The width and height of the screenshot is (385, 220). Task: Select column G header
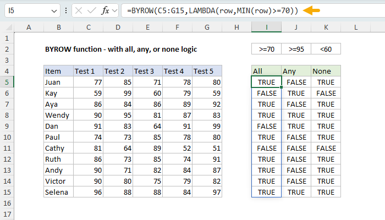[207, 28]
